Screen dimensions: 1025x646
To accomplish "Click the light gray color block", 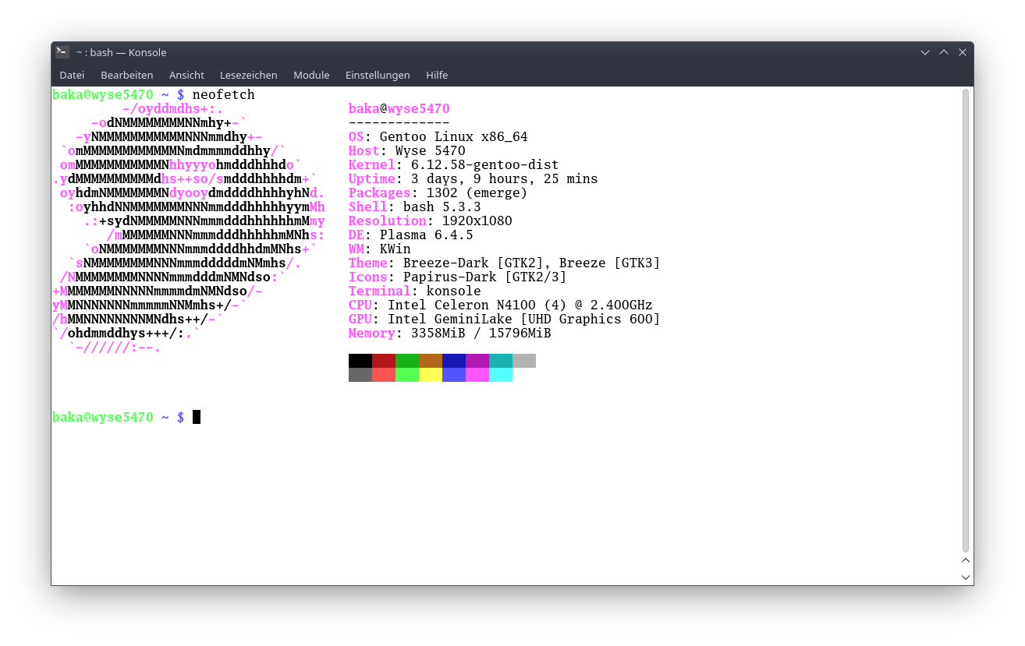I will tap(524, 361).
